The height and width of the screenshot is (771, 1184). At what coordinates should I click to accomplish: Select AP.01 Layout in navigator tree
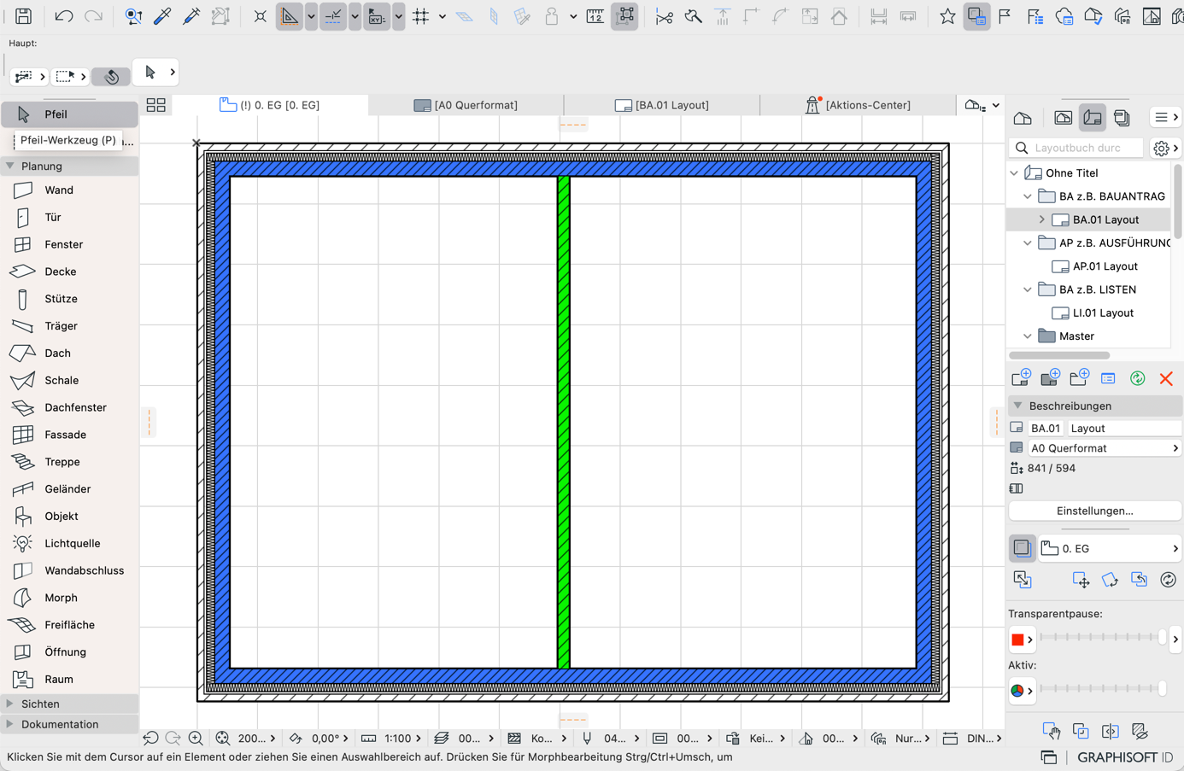coord(1105,266)
